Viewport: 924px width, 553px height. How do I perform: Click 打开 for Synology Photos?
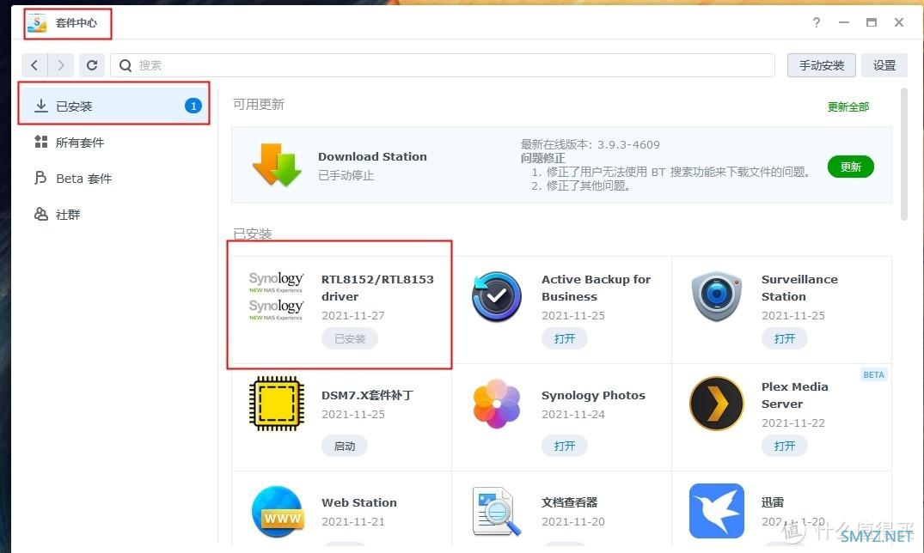(564, 446)
